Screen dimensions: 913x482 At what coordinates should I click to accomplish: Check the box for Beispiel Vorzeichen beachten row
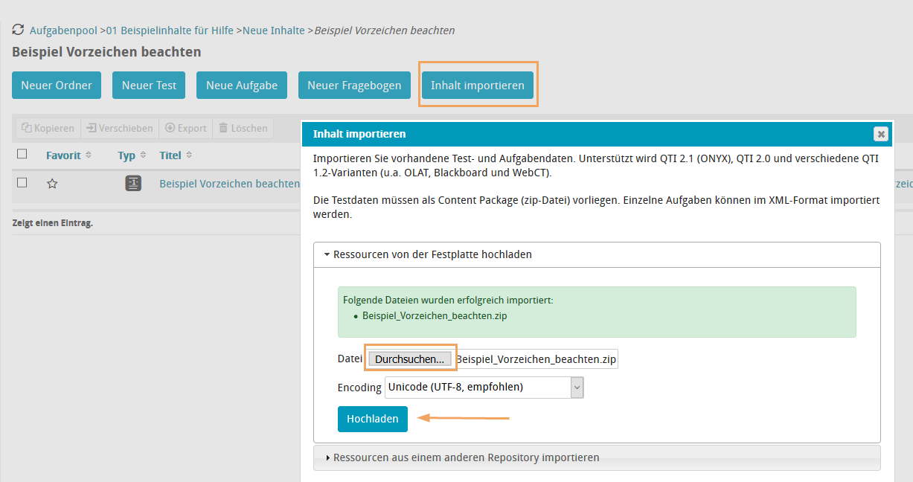(22, 183)
